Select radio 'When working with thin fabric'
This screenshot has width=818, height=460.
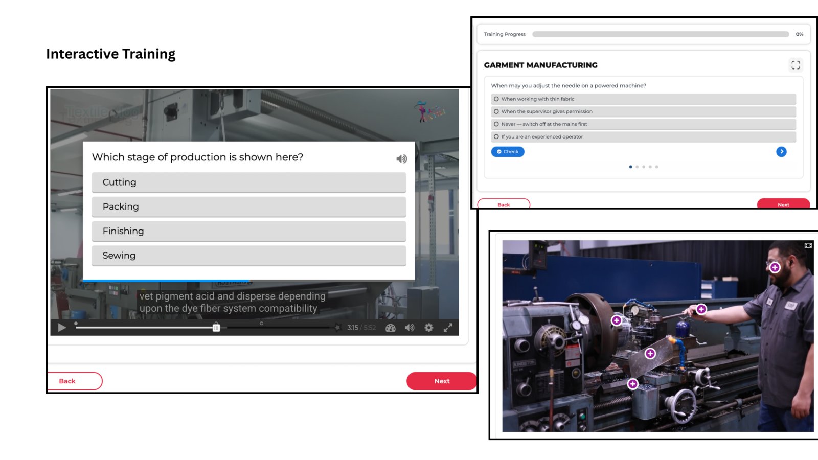tap(644, 99)
